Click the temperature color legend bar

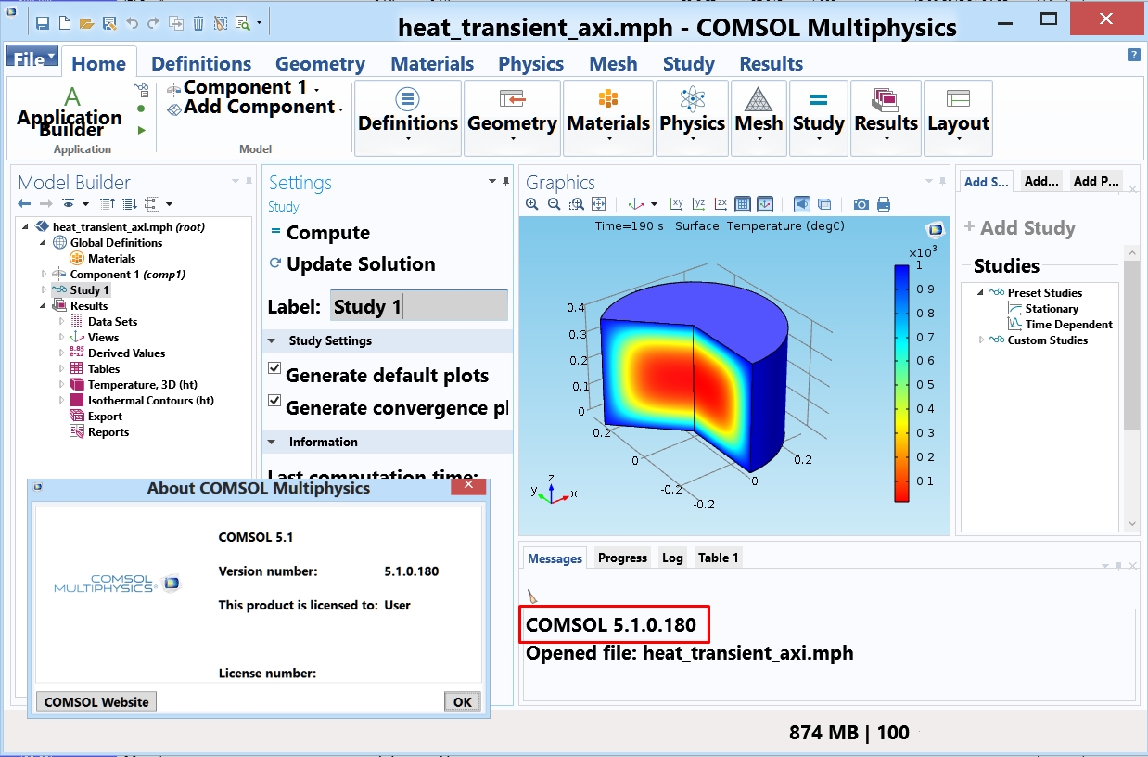tap(901, 383)
